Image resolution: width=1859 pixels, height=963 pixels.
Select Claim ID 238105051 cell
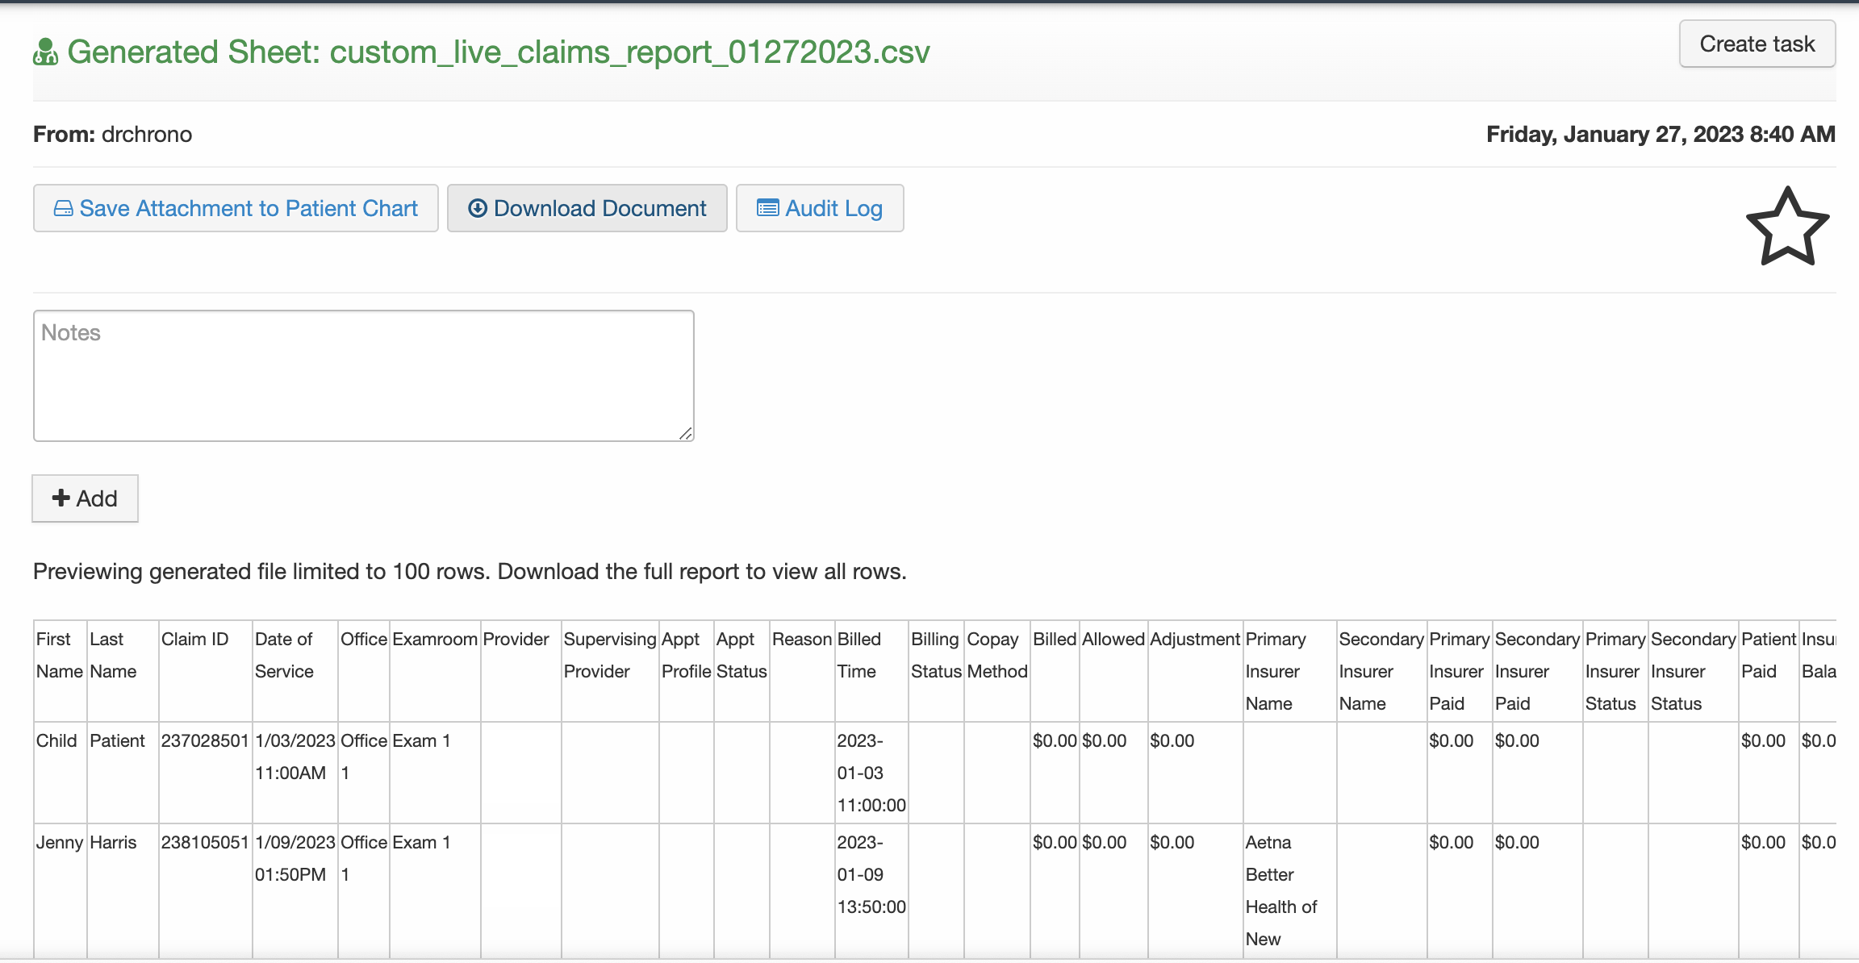point(205,892)
